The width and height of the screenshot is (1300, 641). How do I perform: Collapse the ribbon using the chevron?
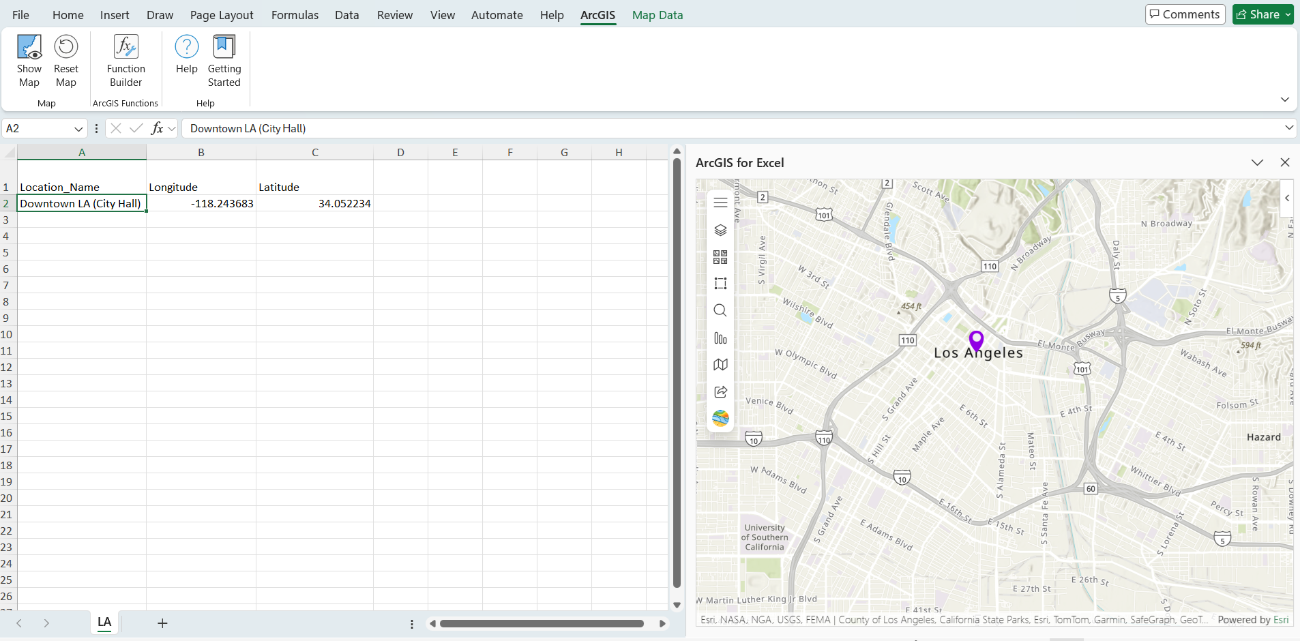(x=1284, y=100)
